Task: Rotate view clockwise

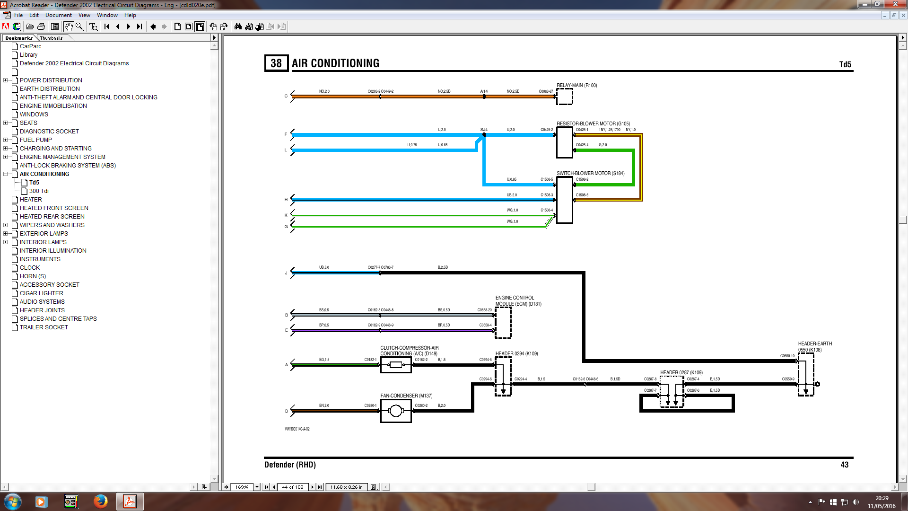Action: tap(224, 26)
